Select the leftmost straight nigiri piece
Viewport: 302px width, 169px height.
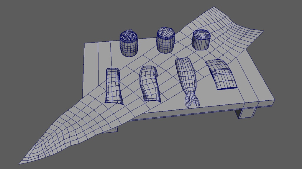(x=114, y=85)
